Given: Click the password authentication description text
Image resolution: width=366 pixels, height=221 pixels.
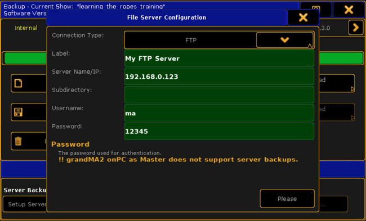Looking at the screenshot, I should (110, 153).
